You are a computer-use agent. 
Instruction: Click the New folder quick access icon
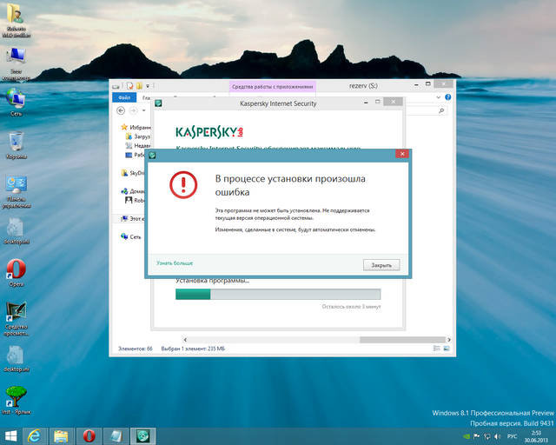[139, 85]
